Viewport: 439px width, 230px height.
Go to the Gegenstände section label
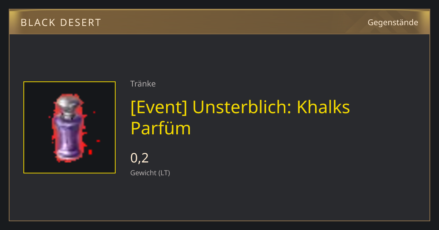click(393, 23)
